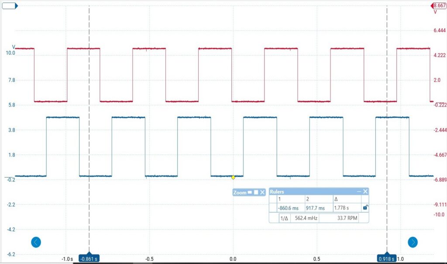Select the -0.861 s time ruler handle

click(x=89, y=259)
